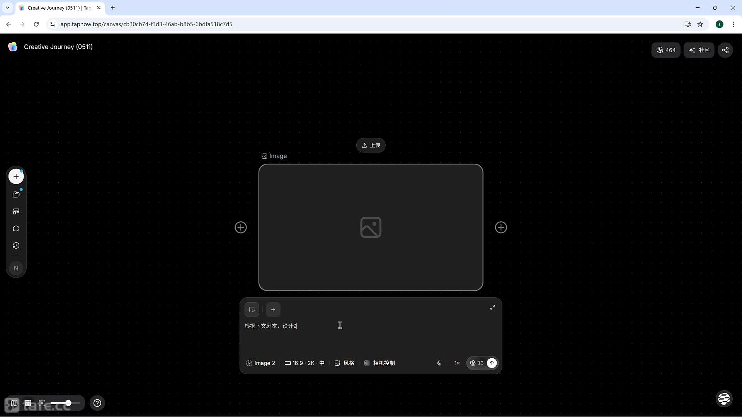The height and width of the screenshot is (417, 742).
Task: Click the plus connector left of Image node
Action: pos(241,227)
